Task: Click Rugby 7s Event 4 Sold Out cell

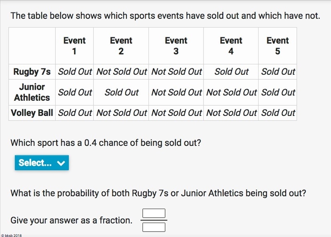Action: point(231,72)
